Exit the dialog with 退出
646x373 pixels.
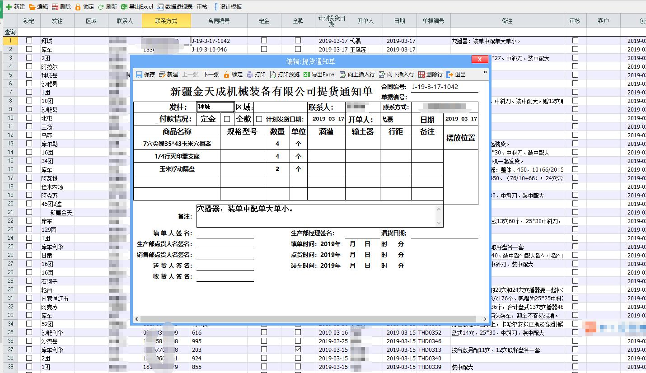pos(456,75)
